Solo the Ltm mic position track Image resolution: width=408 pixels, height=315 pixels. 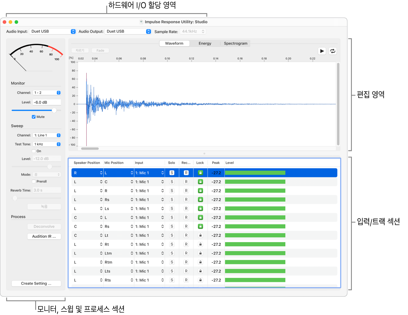[x=172, y=253]
